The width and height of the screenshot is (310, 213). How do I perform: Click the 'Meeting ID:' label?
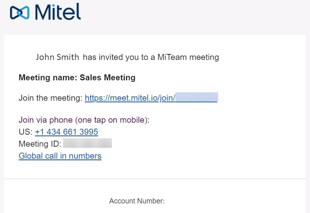pyautogui.click(x=40, y=144)
